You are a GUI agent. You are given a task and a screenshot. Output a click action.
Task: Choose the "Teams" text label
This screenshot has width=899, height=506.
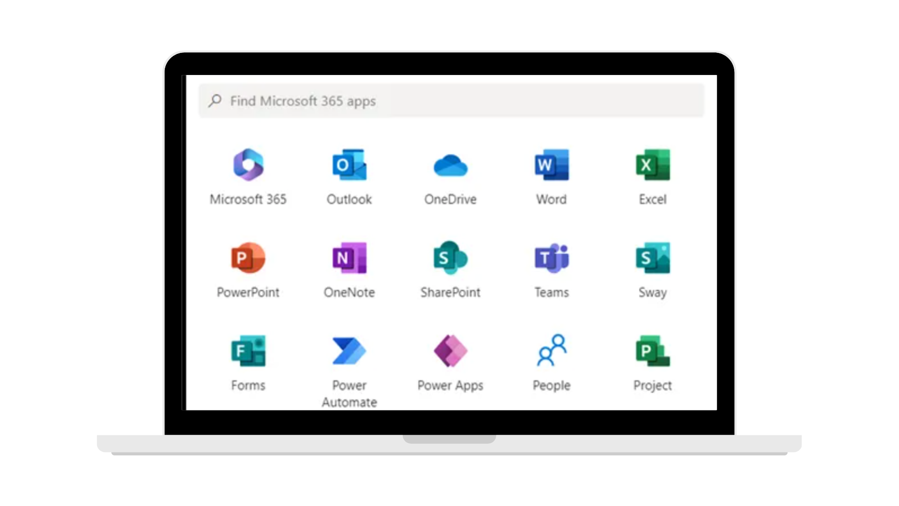click(552, 292)
